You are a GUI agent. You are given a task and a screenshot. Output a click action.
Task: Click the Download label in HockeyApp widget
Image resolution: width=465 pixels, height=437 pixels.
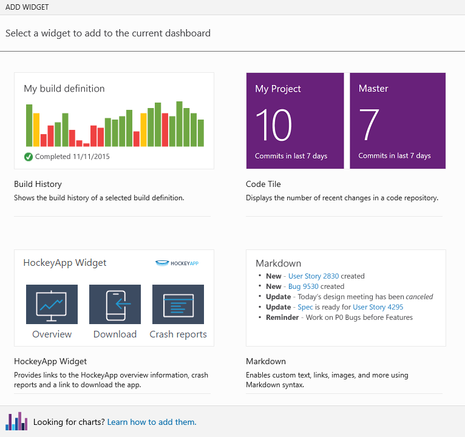[x=115, y=334]
